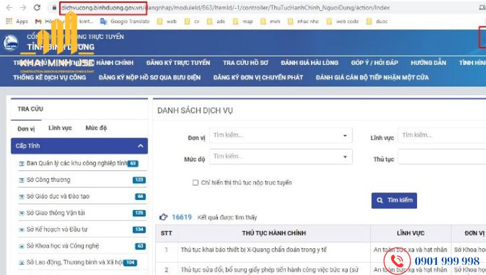Image resolution: width=486 pixels, height=275 pixels.
Task: Click the 123 count badge for Sở Công thương
Action: [x=139, y=180]
